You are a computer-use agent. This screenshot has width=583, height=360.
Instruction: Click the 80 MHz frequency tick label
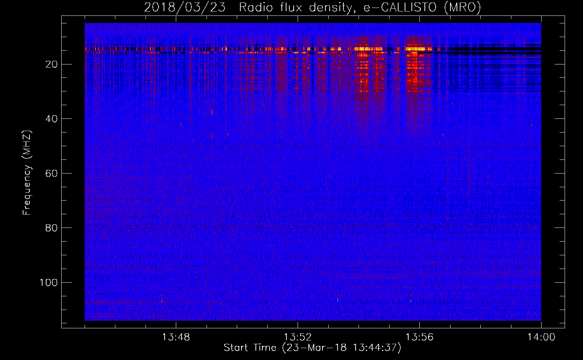point(52,228)
